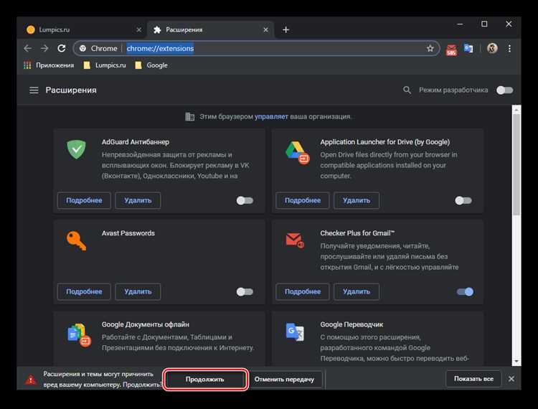Screen dimensions: 538x409
Task: Open the Chrome three-dot menu
Action: pos(509,48)
